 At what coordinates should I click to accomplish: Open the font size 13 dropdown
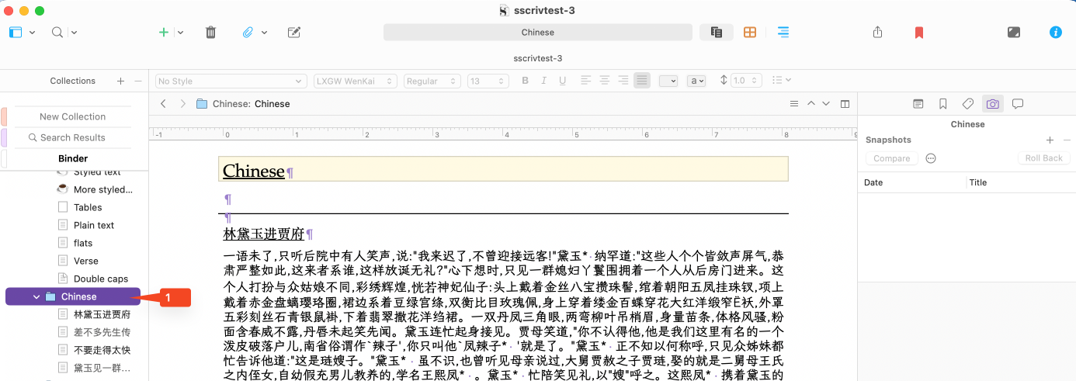[487, 81]
